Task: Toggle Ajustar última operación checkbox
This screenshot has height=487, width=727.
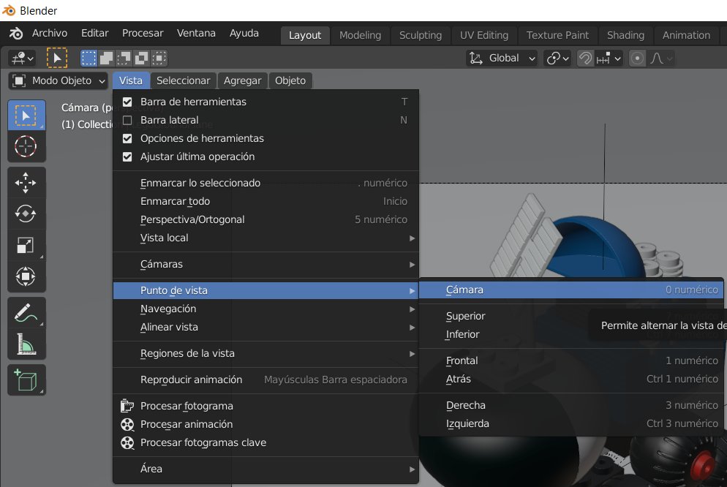Action: 127,157
